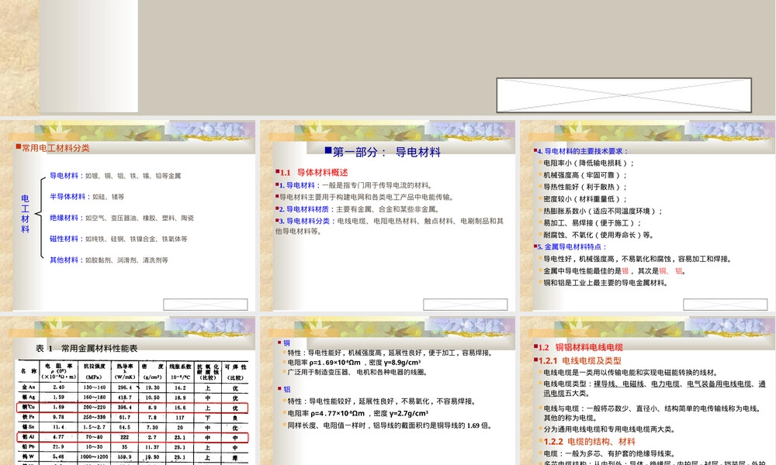Screen dimensions: 776x465
Task: Click the line 广泛用于制造变压器、电机和各种电器的线圈
Action: click(356, 372)
